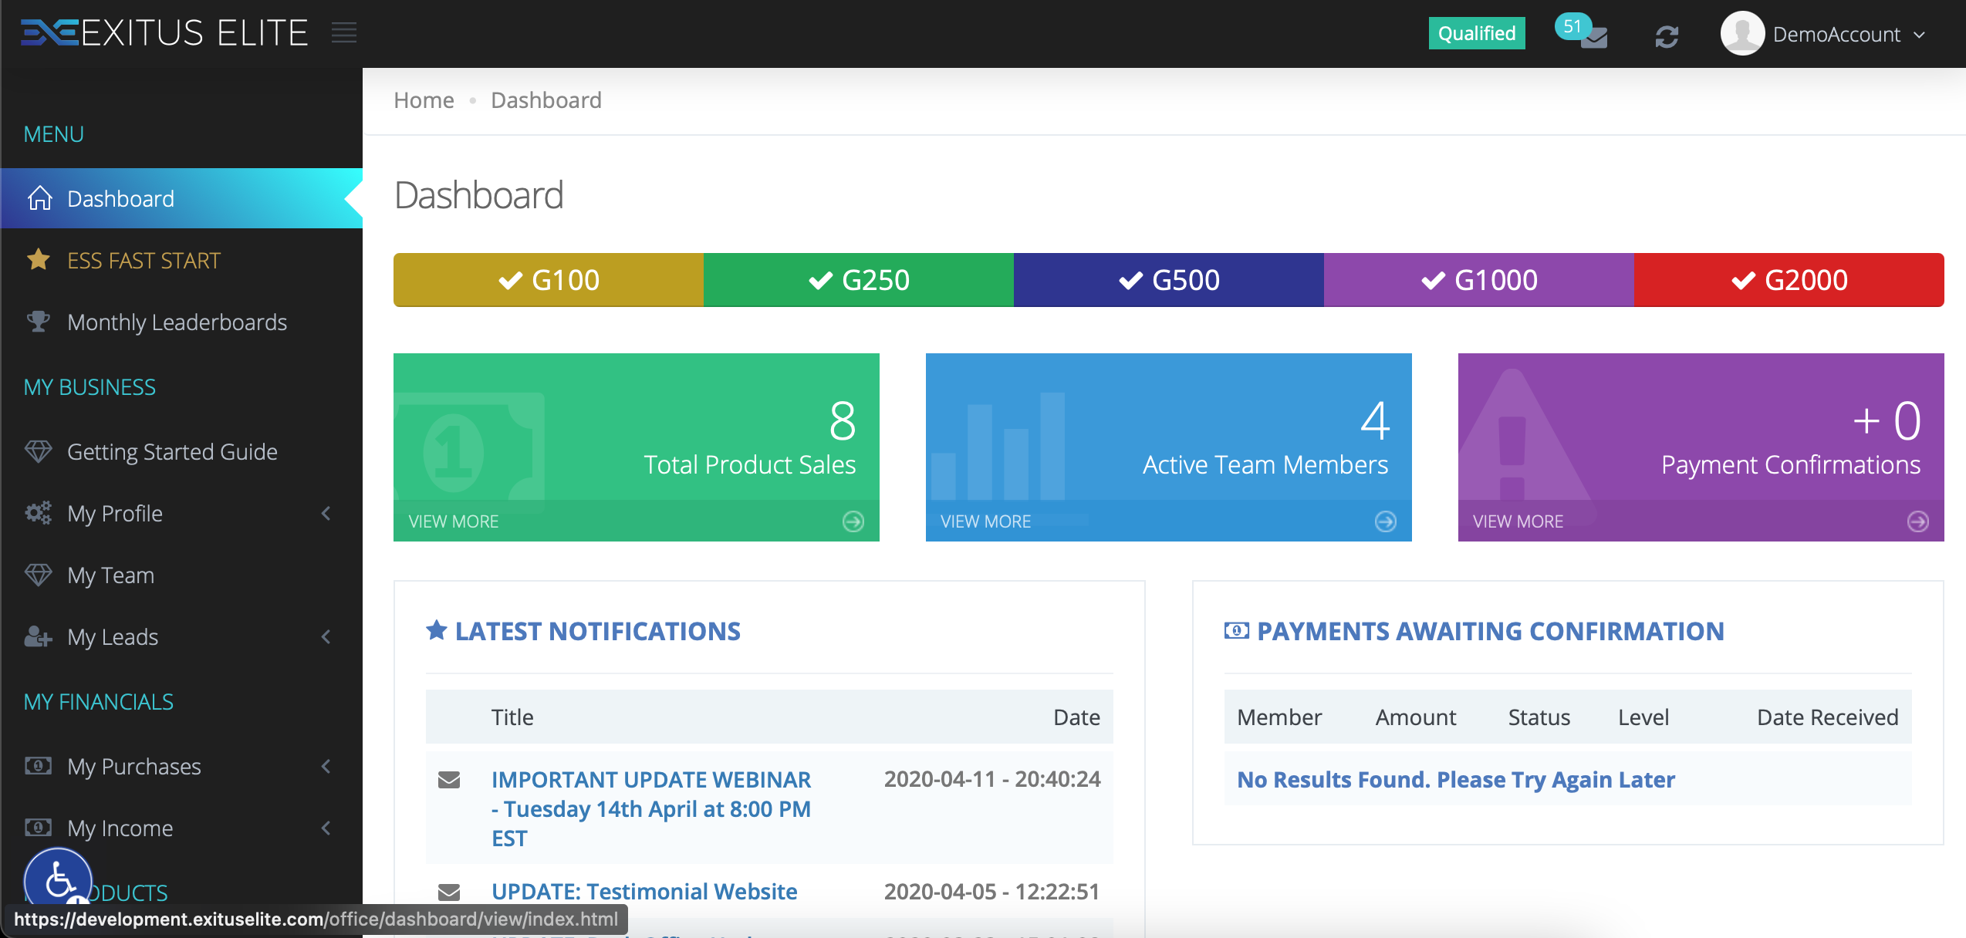The height and width of the screenshot is (938, 1966).
Task: Click the green G250 level bar
Action: (x=859, y=280)
